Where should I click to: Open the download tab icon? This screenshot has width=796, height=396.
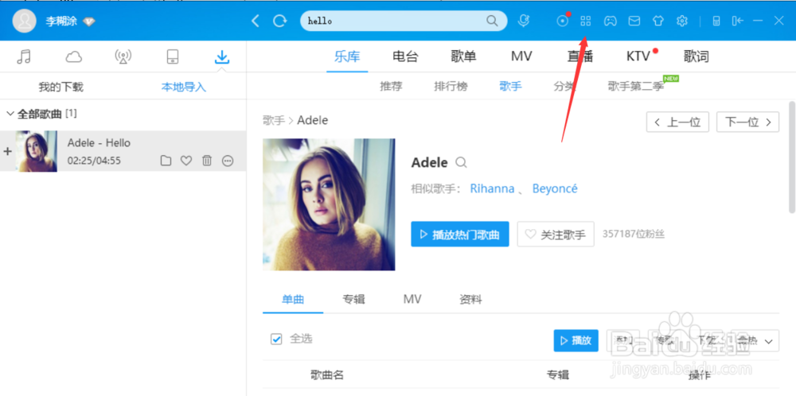(222, 56)
